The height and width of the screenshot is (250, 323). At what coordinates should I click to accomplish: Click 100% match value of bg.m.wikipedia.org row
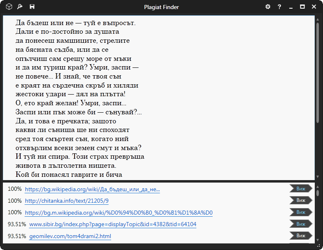pos(15,212)
